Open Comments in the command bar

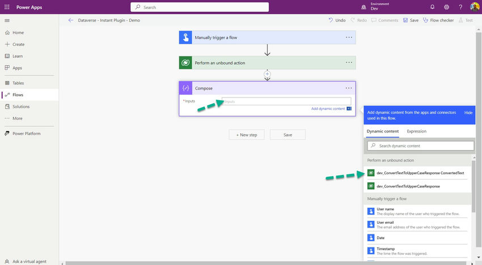385,20
